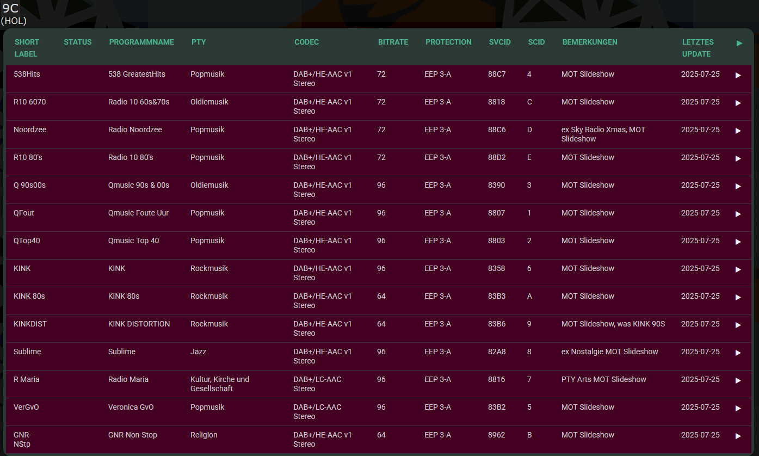Select the KINK 80s short label
759x456 pixels.
click(29, 296)
